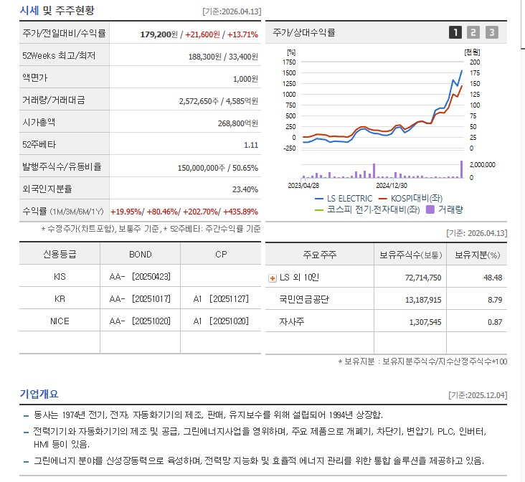This screenshot has width=525, height=482.
Task: Click the 188,300원 / 33,400원 value
Action: [x=223, y=57]
